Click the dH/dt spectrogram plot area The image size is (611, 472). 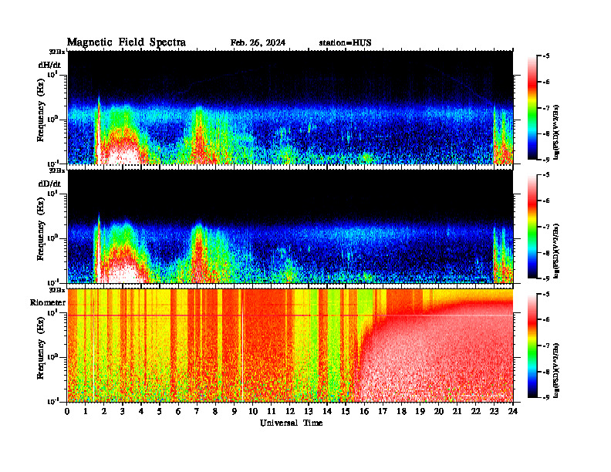[290, 107]
